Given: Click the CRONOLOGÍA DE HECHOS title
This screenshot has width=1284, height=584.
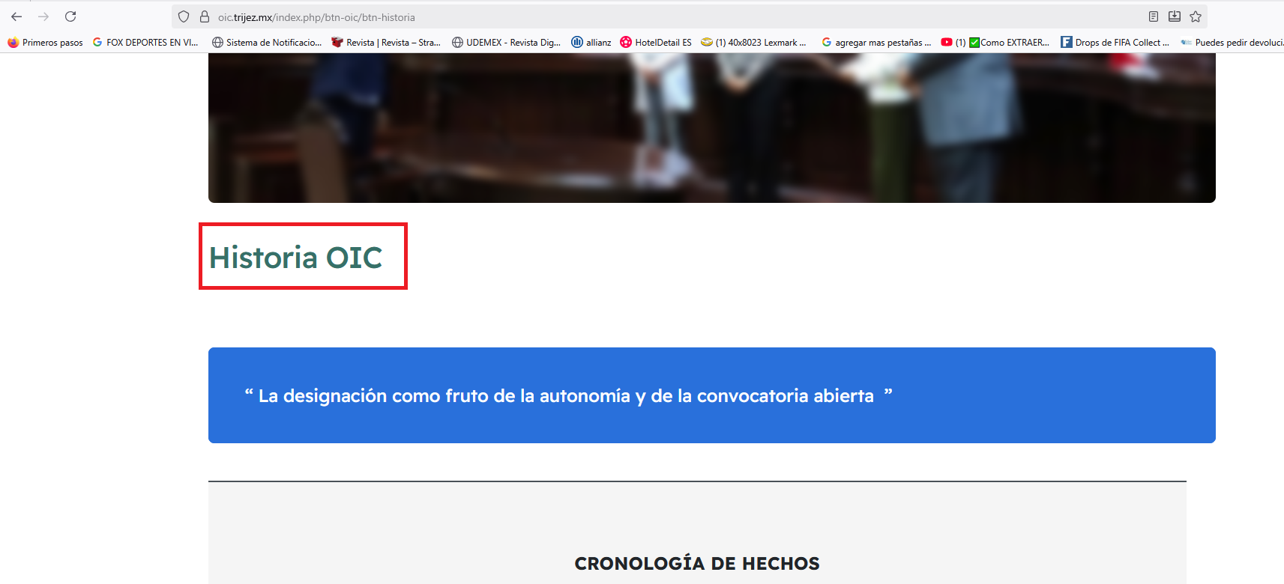Looking at the screenshot, I should (697, 564).
